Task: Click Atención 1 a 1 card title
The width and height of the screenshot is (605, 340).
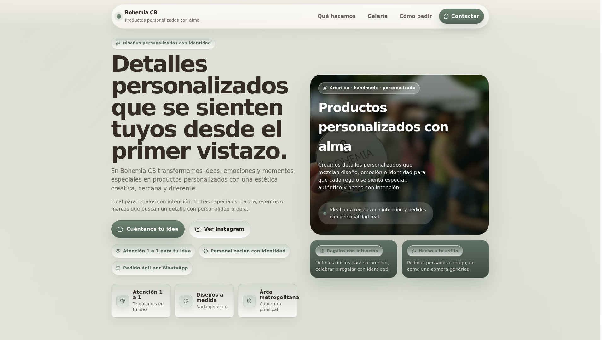Action: pyautogui.click(x=147, y=295)
